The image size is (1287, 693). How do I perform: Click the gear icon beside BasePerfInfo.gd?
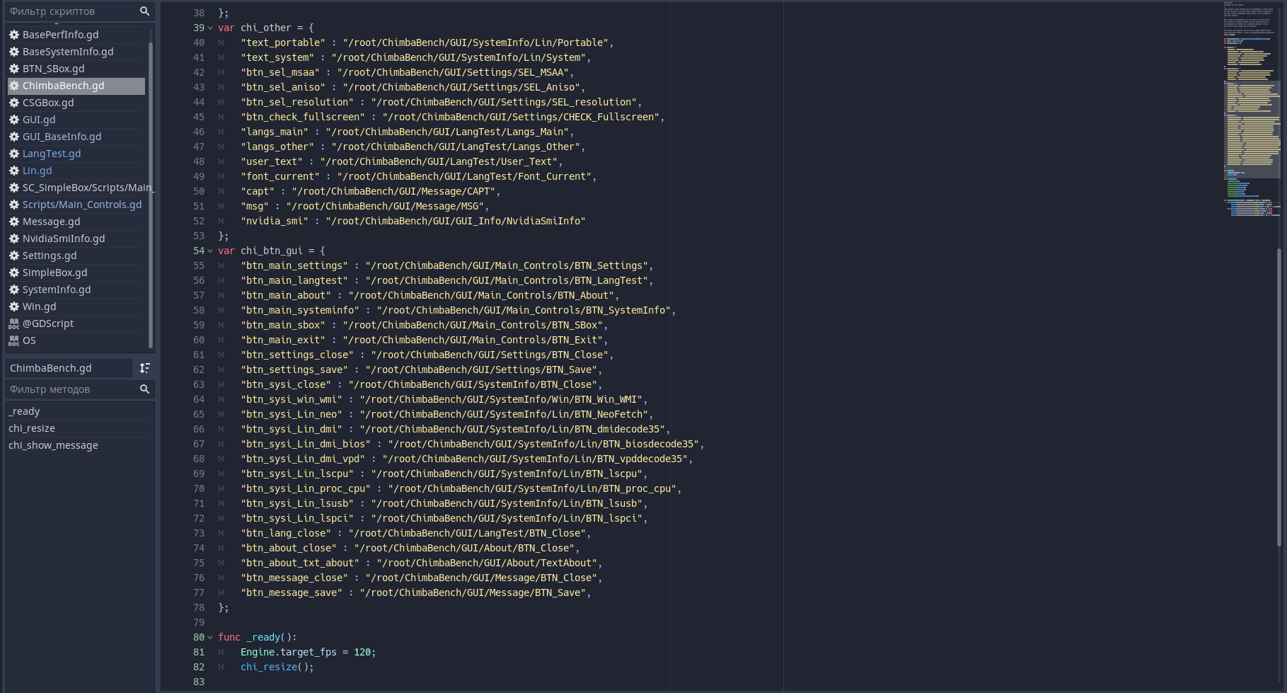(x=14, y=35)
